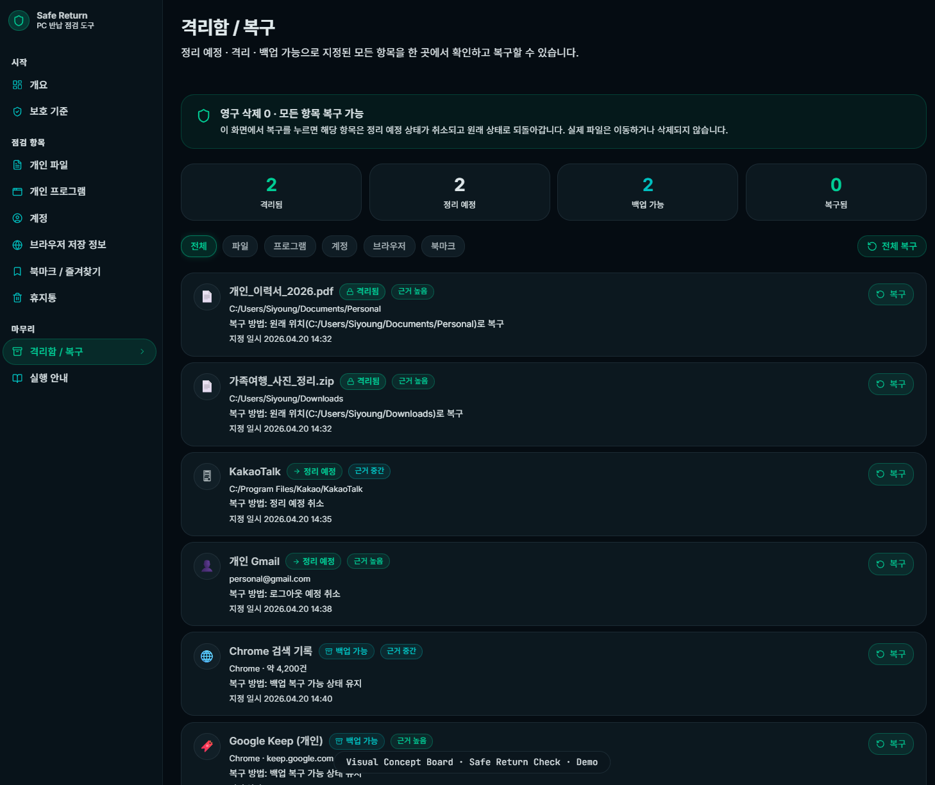Filter list by 프로그램
This screenshot has width=935, height=785.
(290, 246)
